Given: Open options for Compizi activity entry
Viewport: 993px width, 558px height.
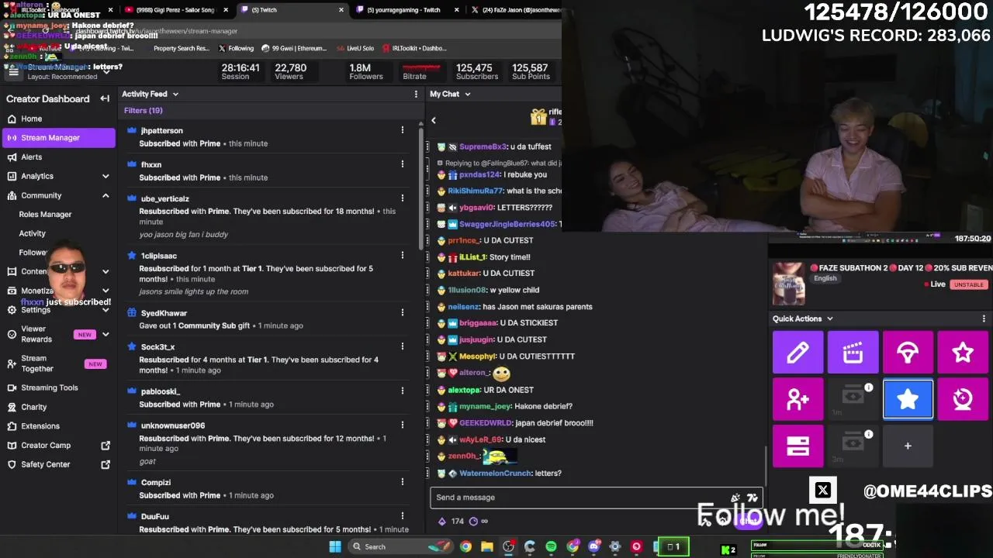Looking at the screenshot, I should coord(402,482).
